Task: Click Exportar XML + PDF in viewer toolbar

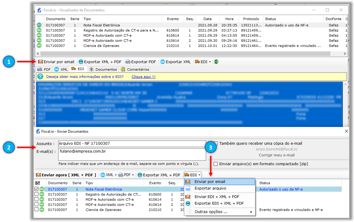Action: [x=100, y=62]
